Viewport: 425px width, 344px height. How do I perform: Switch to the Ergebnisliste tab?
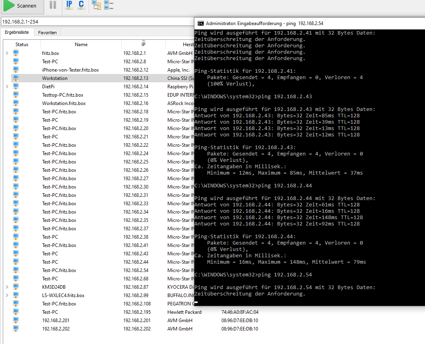pyautogui.click(x=17, y=32)
